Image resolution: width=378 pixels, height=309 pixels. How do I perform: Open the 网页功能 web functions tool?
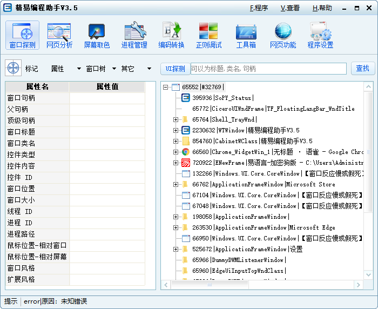point(283,35)
